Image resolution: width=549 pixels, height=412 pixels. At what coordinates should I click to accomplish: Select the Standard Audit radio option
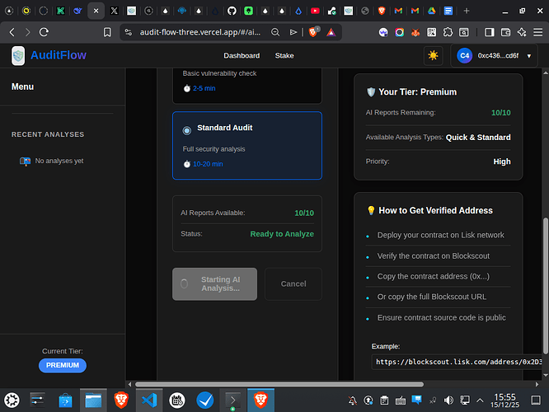point(187,129)
